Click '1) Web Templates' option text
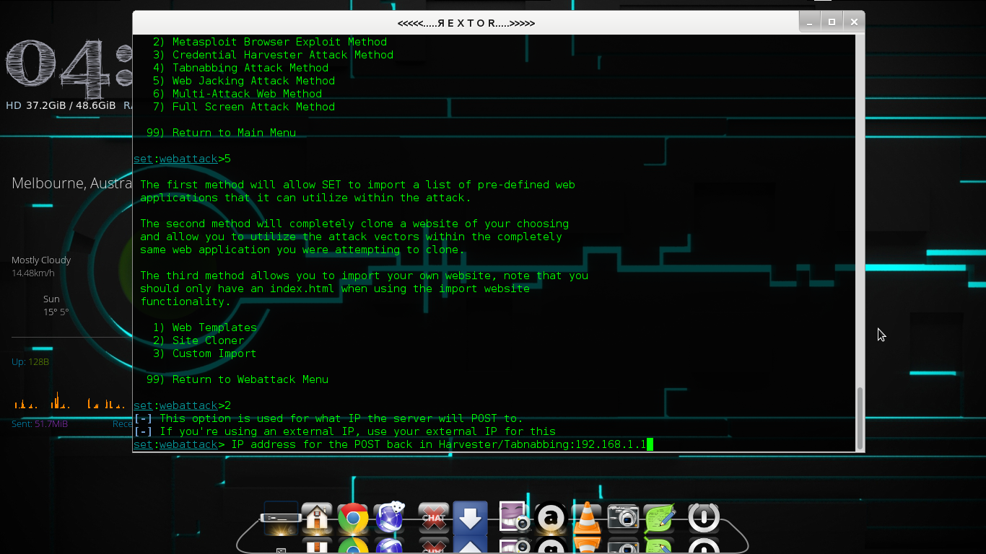Viewport: 986px width, 554px height. coord(205,327)
